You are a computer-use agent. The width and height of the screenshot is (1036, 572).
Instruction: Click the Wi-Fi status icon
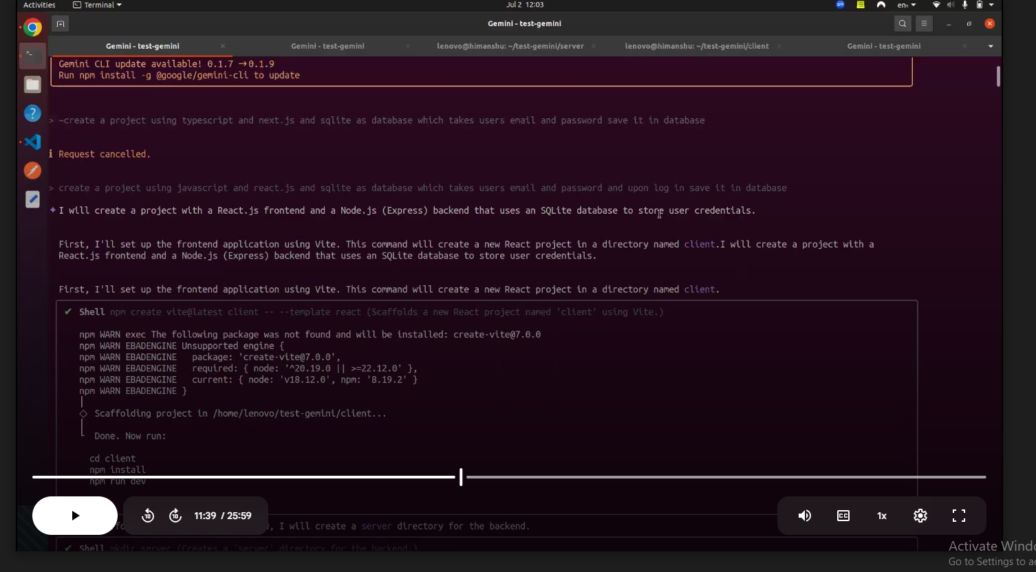(936, 5)
